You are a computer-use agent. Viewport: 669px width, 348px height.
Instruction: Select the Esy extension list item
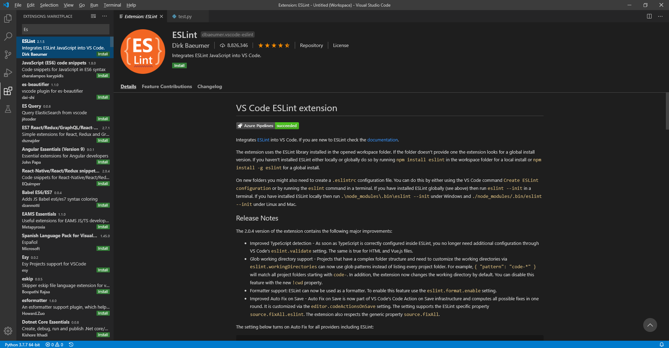tap(65, 263)
